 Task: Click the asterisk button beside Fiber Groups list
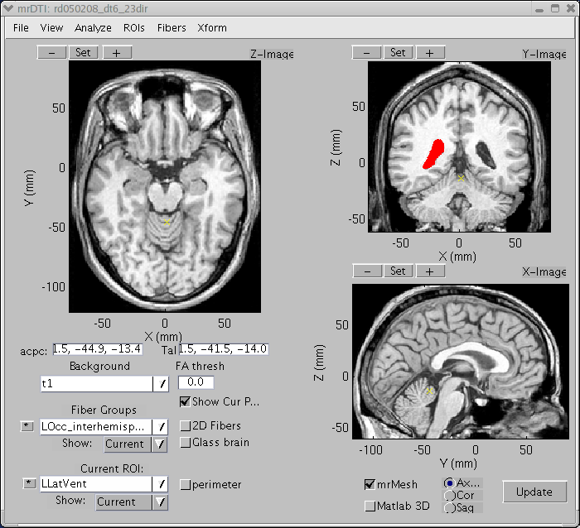pyautogui.click(x=27, y=426)
